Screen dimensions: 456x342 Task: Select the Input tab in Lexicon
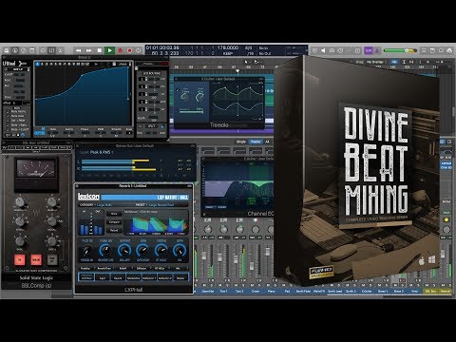103,277
